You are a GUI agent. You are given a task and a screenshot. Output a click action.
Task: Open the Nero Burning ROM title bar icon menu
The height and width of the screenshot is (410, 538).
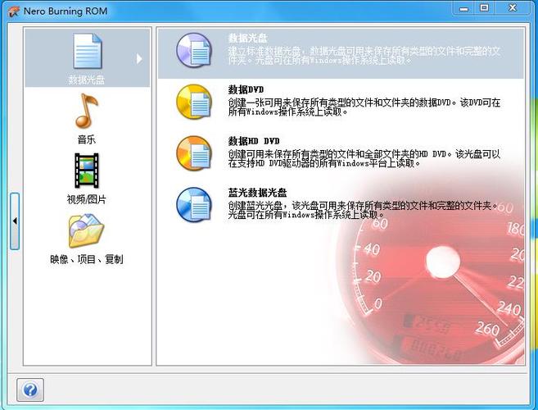pyautogui.click(x=12, y=11)
